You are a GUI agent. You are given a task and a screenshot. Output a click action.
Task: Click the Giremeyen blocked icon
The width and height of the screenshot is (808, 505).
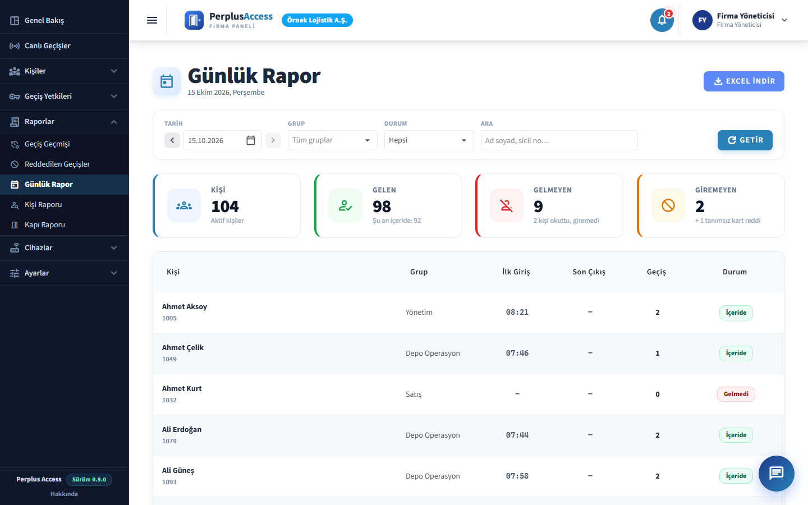tap(668, 205)
